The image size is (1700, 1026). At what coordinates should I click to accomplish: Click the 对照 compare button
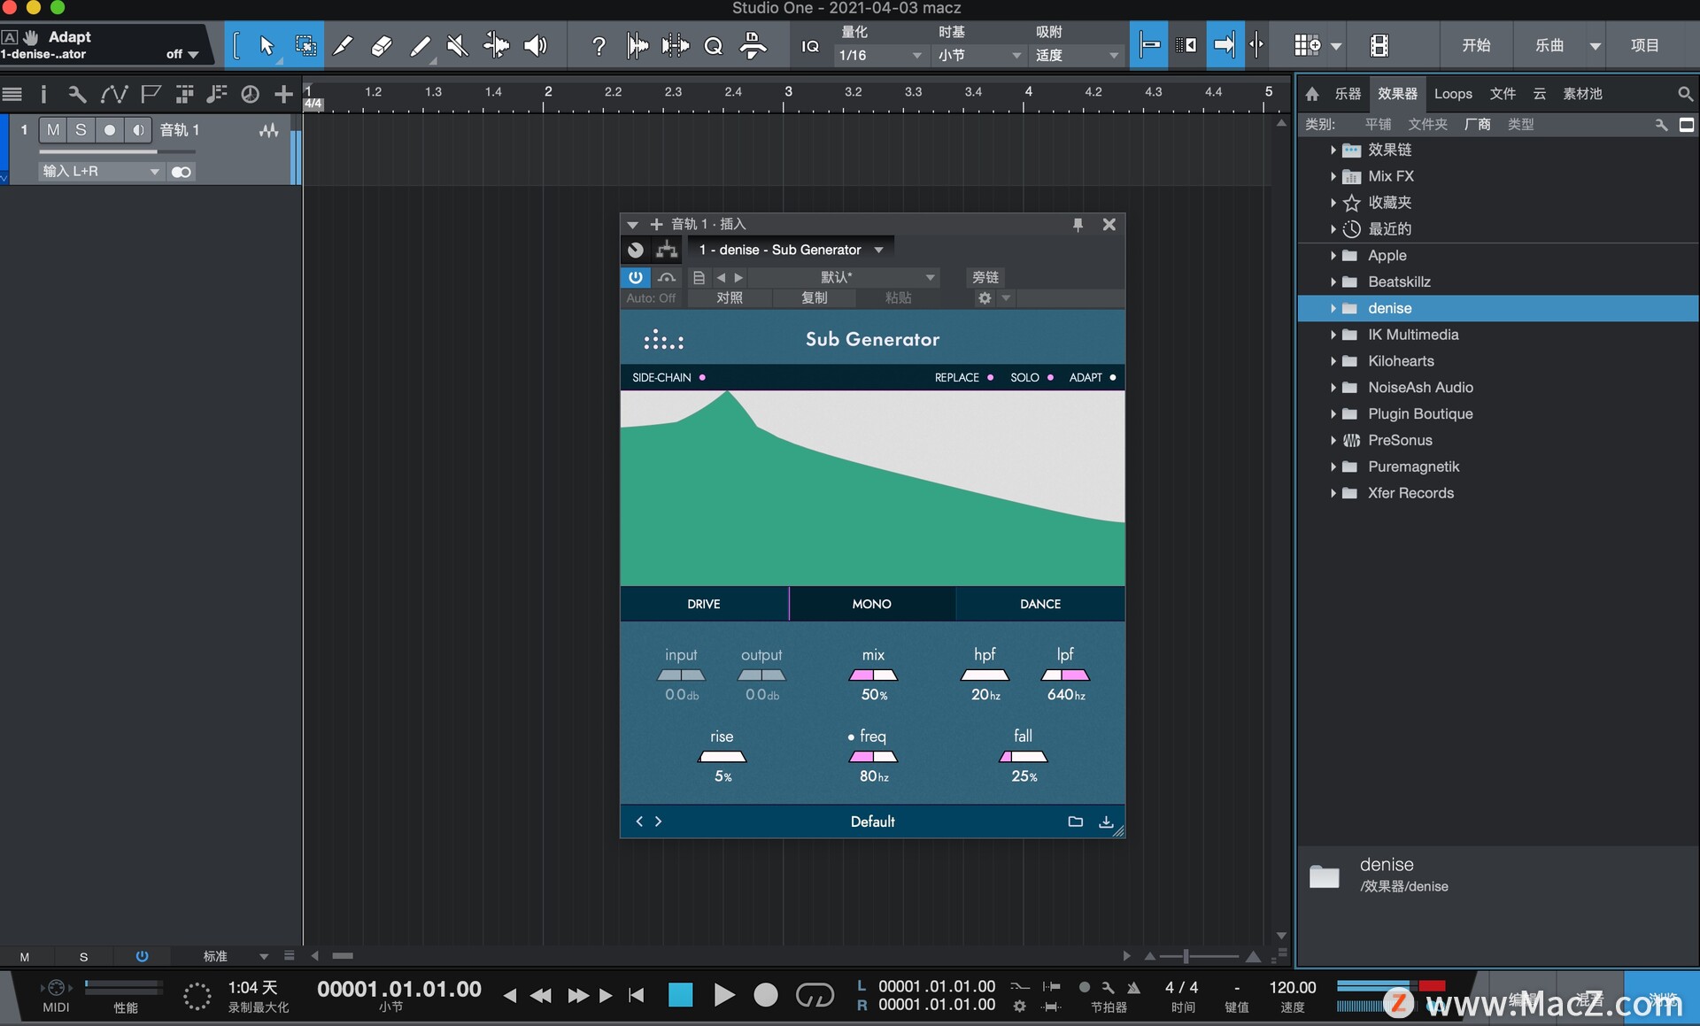(730, 298)
